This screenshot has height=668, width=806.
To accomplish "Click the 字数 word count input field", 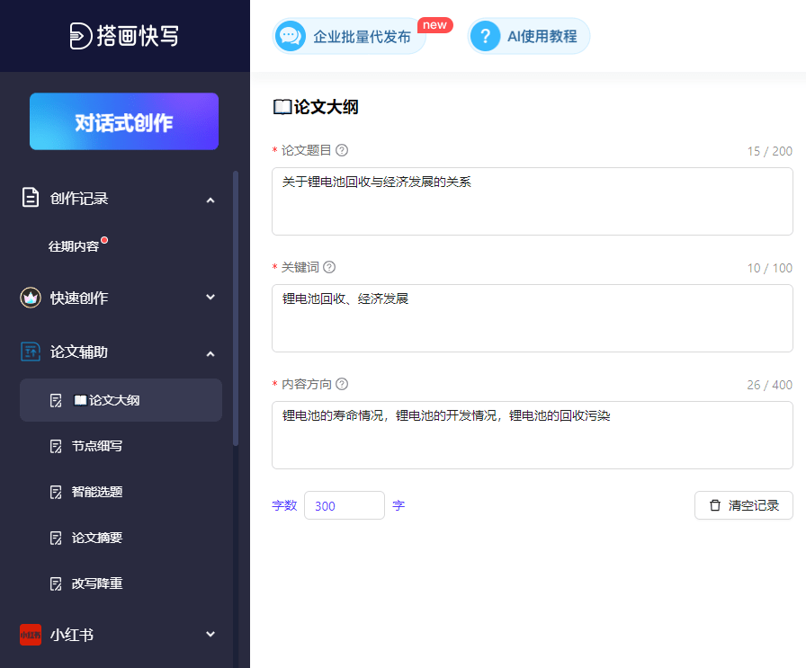I will click(345, 505).
